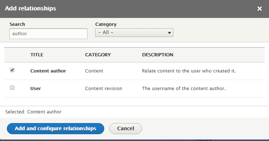Open the Category dropdown
Screen dimensions: 269x141
(x=134, y=33)
